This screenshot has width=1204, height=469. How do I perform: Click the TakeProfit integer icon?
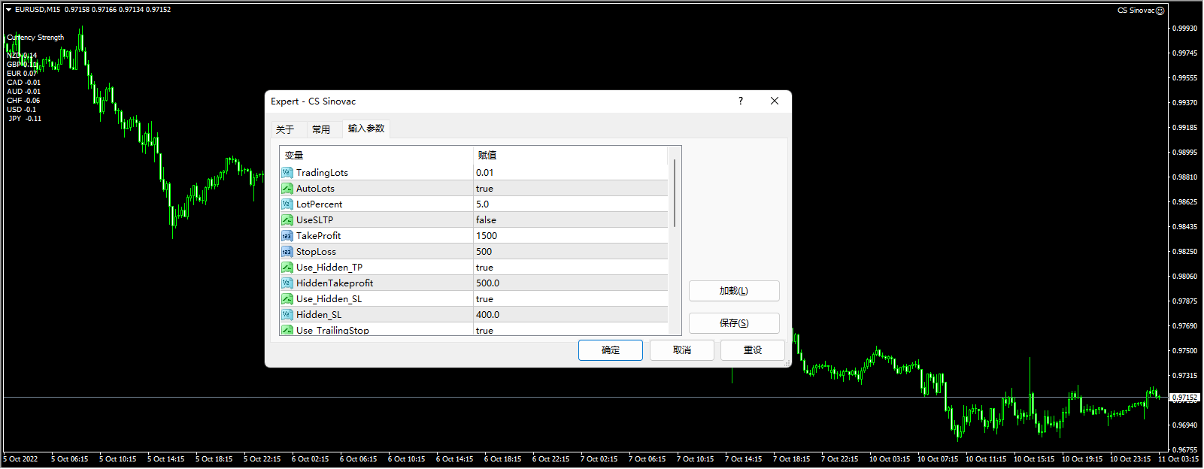tap(287, 236)
